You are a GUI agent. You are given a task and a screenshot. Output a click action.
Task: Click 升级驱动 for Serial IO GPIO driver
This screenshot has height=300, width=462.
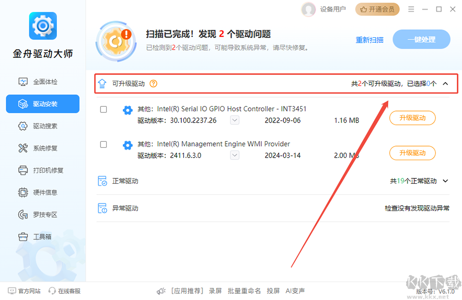pyautogui.click(x=412, y=118)
